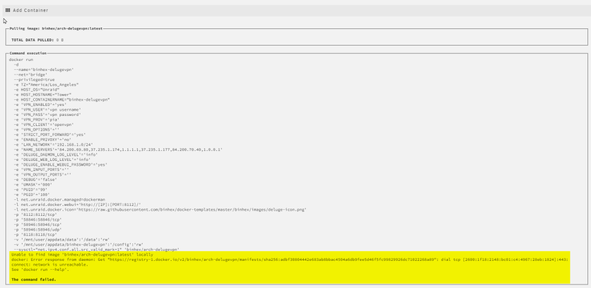Click the 'DELUGE_DAEMON_LOG_LEVEL'='info' line
This screenshot has width=591, height=288.
click(x=56, y=154)
